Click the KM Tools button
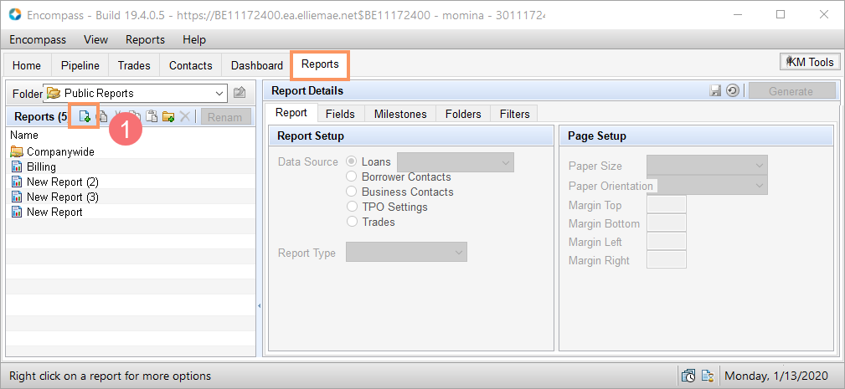The image size is (845, 389). 810,63
